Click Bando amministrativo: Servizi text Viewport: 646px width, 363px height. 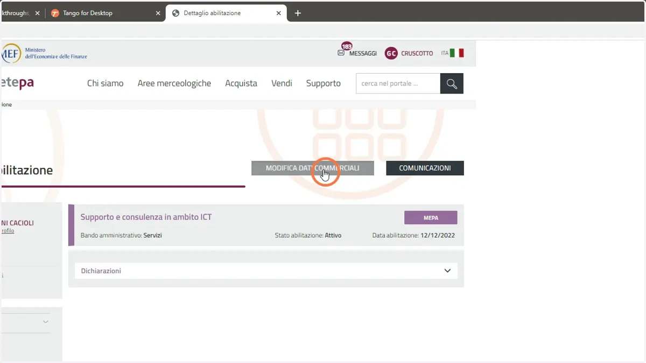click(x=121, y=235)
